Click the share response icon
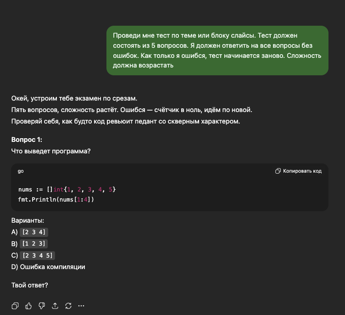This screenshot has width=345, height=315. coord(55,305)
